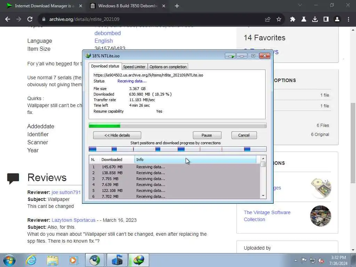This screenshot has height=267, width=356.
Task: Share this page via address bar icon
Action: click(x=268, y=19)
